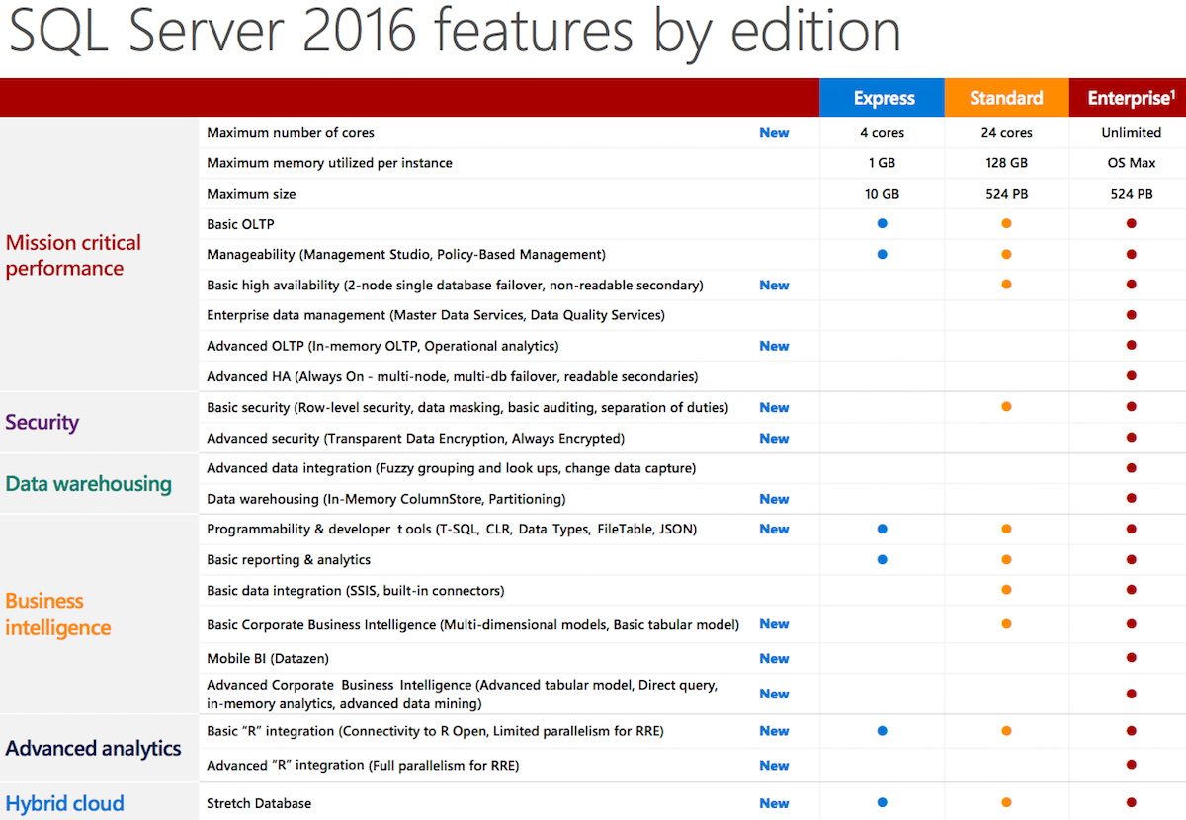This screenshot has width=1186, height=820.
Task: Click Express dot for Basic "R" integration
Action: tap(883, 731)
